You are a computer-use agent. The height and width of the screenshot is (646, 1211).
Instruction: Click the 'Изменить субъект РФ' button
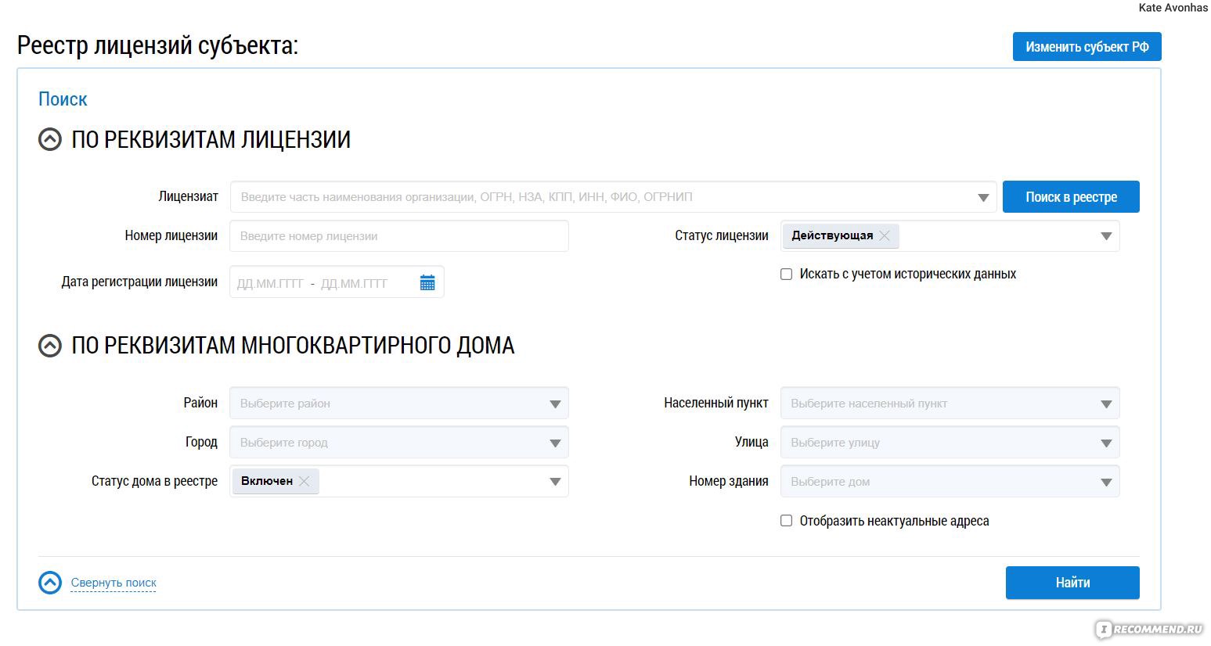tap(1087, 47)
